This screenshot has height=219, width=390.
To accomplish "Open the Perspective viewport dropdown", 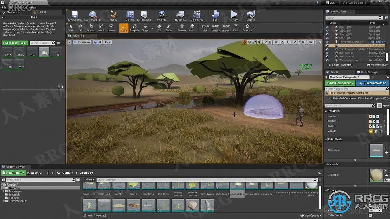I will click(x=82, y=42).
